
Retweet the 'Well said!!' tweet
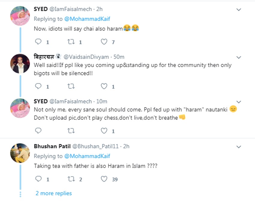point(71,86)
